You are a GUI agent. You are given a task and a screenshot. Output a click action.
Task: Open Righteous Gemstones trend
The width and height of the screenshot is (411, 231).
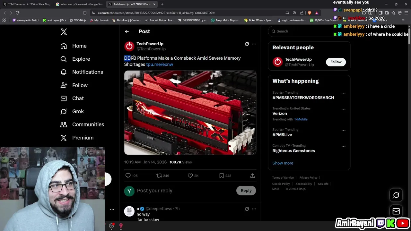(x=293, y=151)
